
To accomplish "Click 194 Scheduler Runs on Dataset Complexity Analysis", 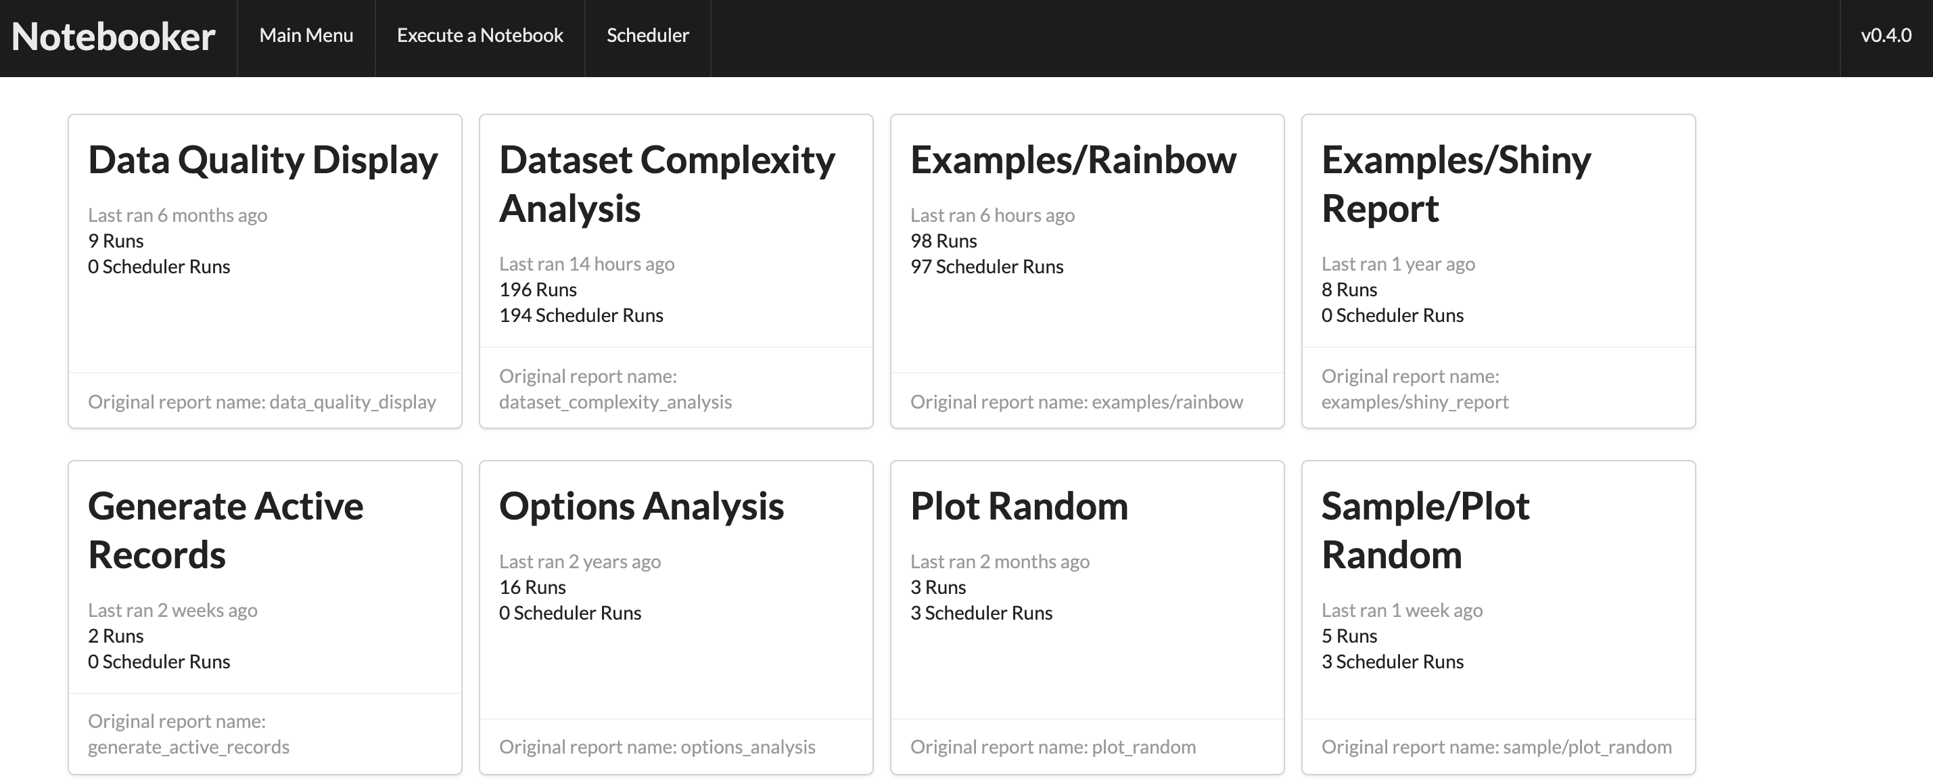I will coord(582,315).
